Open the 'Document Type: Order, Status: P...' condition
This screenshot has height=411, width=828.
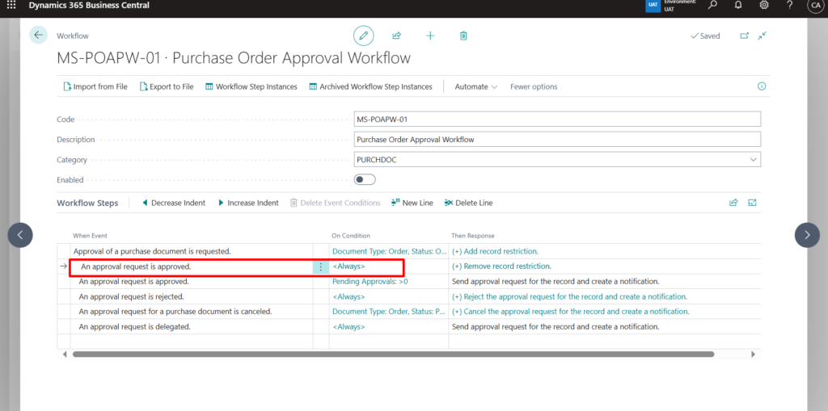click(x=389, y=312)
